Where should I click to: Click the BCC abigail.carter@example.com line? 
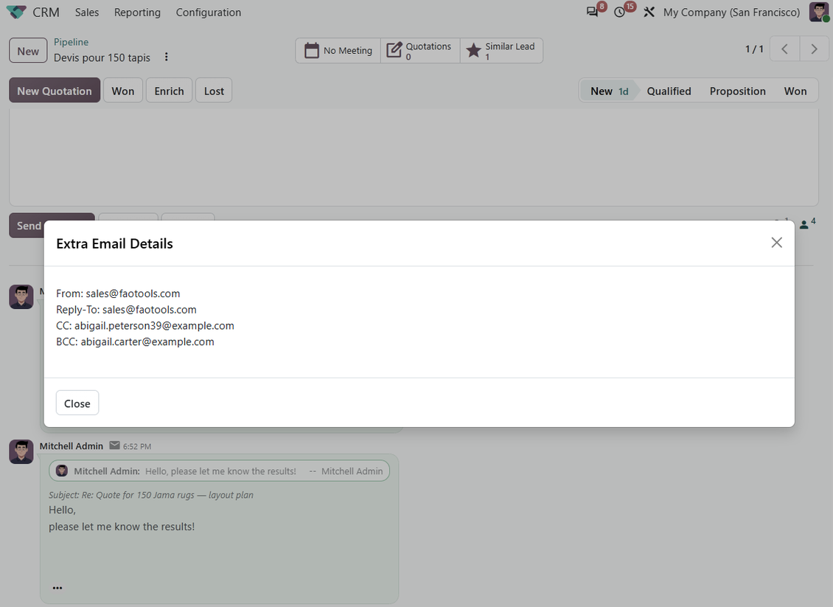pos(135,341)
